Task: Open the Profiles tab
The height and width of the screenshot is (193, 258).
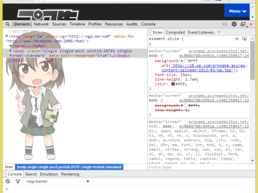Action: (95, 24)
